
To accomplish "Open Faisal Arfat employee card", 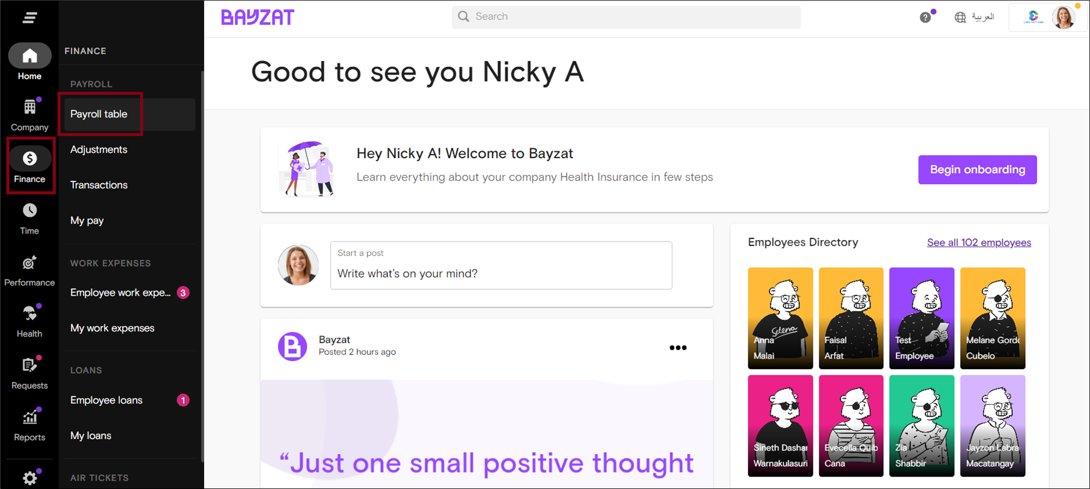I will pos(851,318).
